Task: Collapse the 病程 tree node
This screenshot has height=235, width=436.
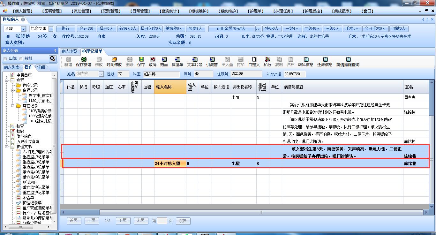Action: click(7, 80)
